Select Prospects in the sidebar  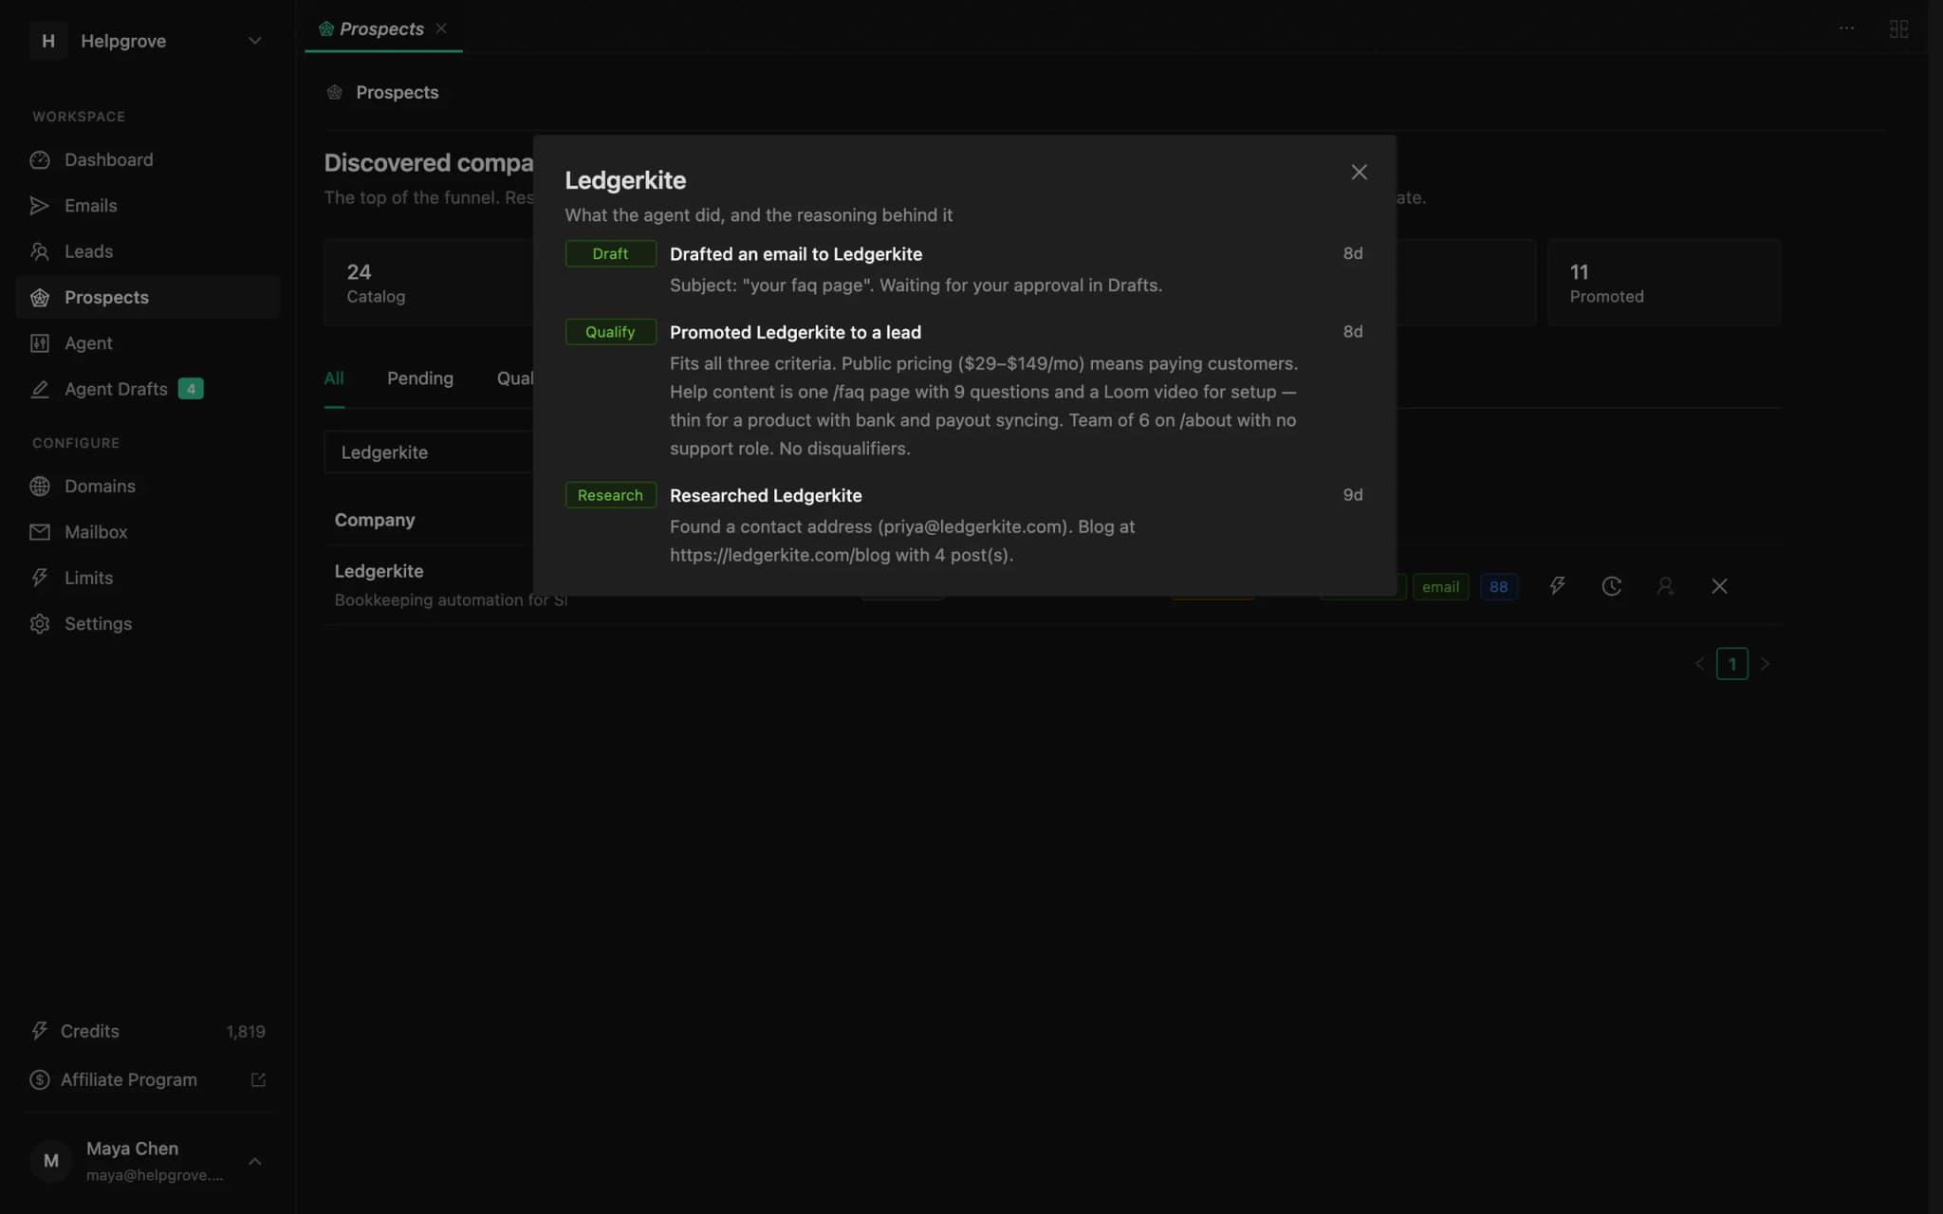coord(148,297)
